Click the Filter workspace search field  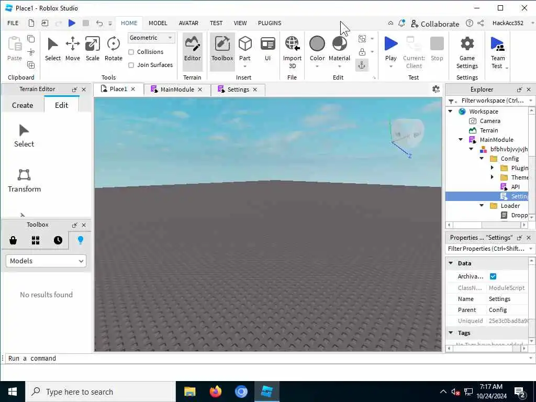point(492,100)
